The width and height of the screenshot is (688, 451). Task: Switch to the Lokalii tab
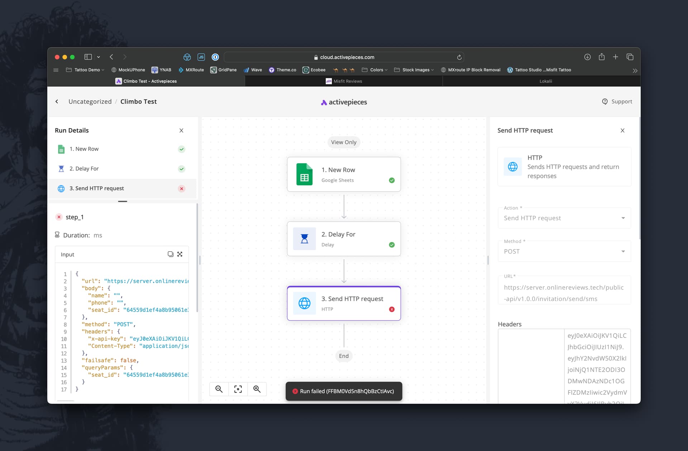point(545,81)
